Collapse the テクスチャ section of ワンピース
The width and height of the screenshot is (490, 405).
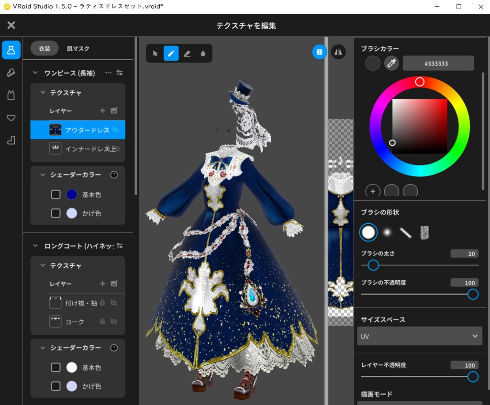(x=42, y=92)
